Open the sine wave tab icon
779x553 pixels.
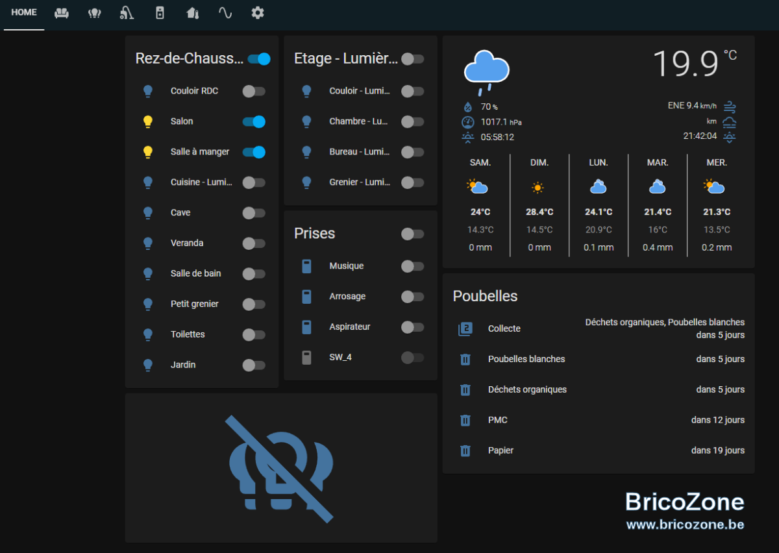(x=225, y=13)
